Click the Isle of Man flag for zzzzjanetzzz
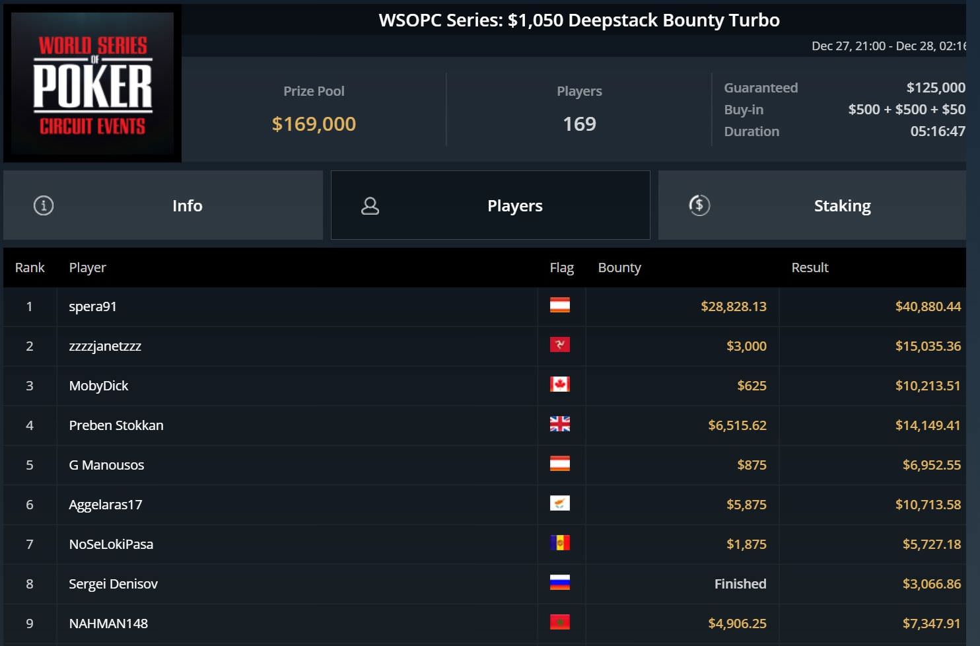The height and width of the screenshot is (646, 980). 560,345
